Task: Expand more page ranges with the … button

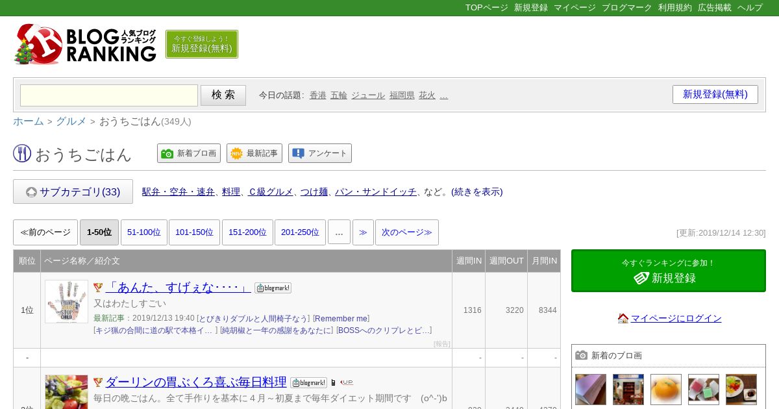Action: click(x=339, y=232)
